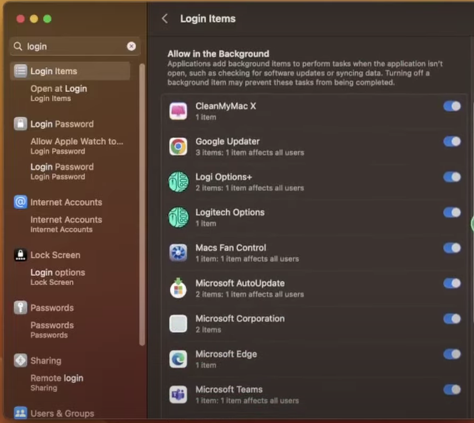Screen dimensions: 474x423
Task: Click the Microsoft Edge icon
Action: pyautogui.click(x=178, y=359)
